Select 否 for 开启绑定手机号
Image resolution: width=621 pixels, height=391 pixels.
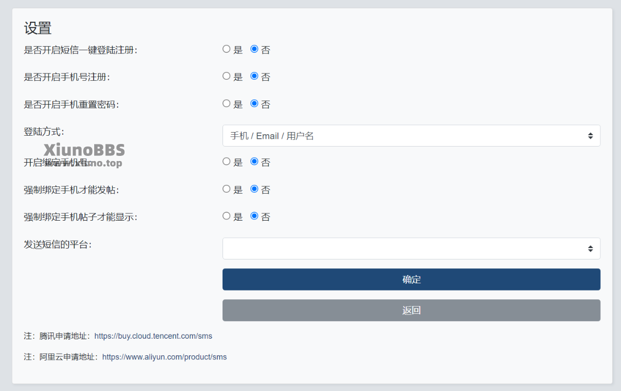click(x=254, y=162)
